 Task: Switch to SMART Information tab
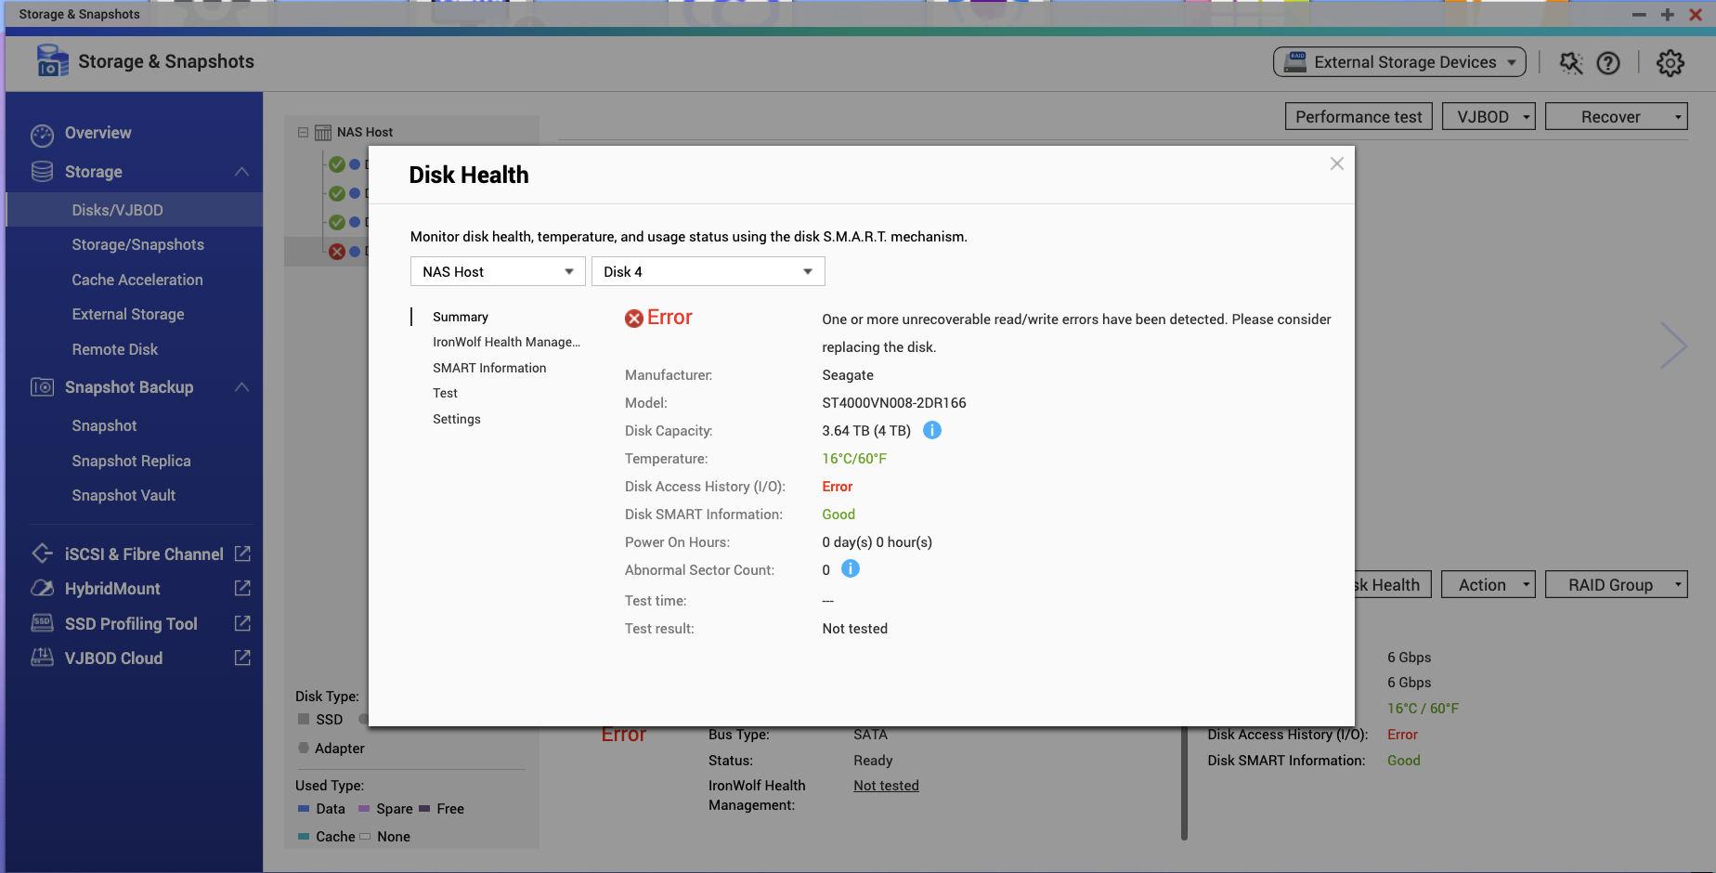tap(489, 368)
